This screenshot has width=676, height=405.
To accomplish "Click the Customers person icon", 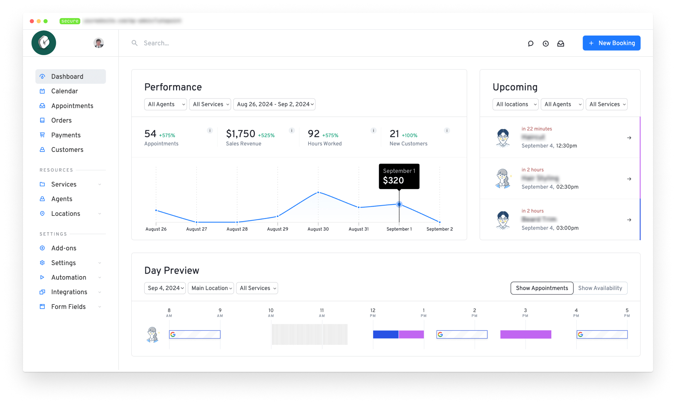I will pos(42,149).
